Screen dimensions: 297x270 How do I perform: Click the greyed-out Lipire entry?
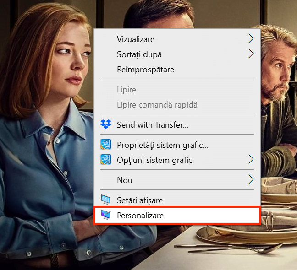[126, 90]
